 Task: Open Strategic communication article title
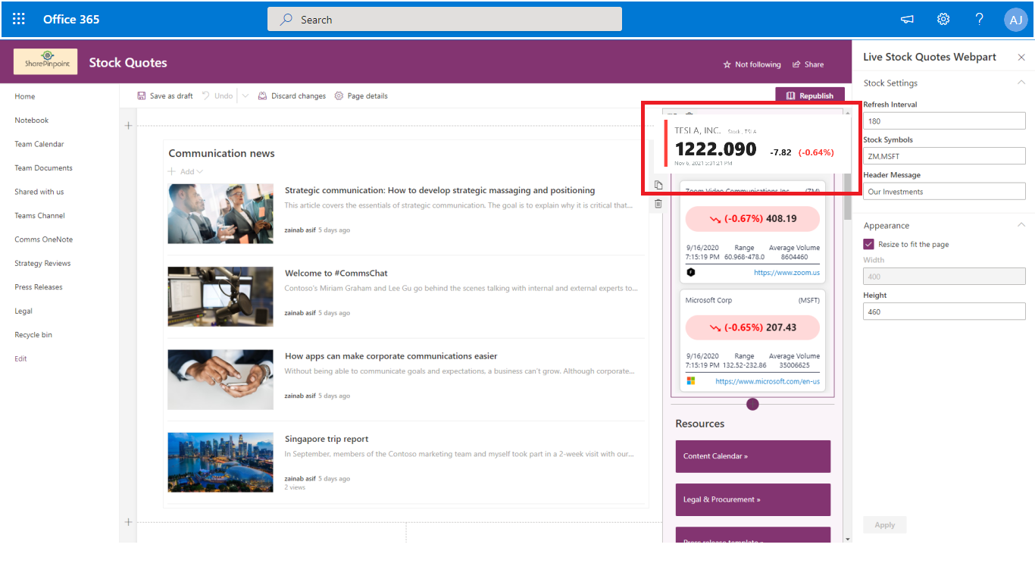pos(440,190)
